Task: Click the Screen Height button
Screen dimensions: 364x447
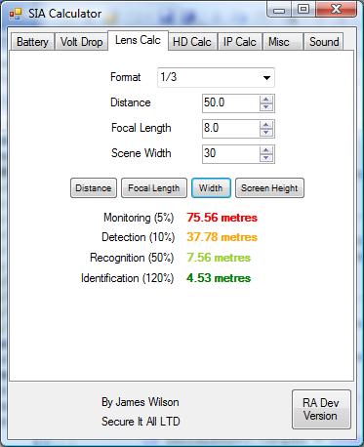Action: (x=269, y=188)
